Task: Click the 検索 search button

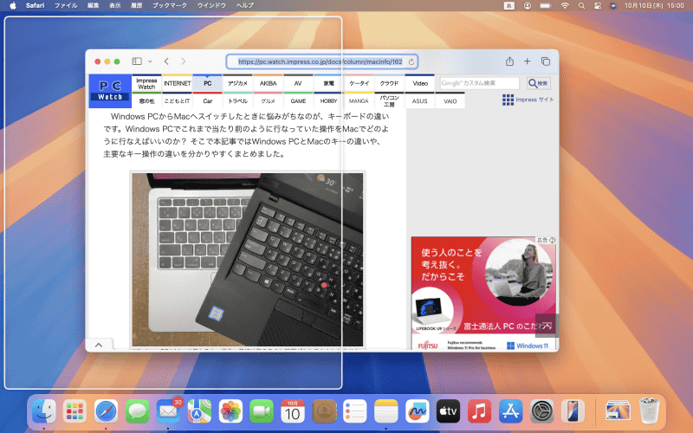Action: [x=538, y=83]
